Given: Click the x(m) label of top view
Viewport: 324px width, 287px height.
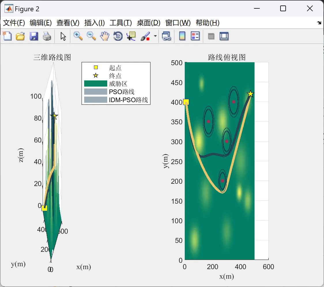Looking at the screenshot, I should [x=227, y=276].
